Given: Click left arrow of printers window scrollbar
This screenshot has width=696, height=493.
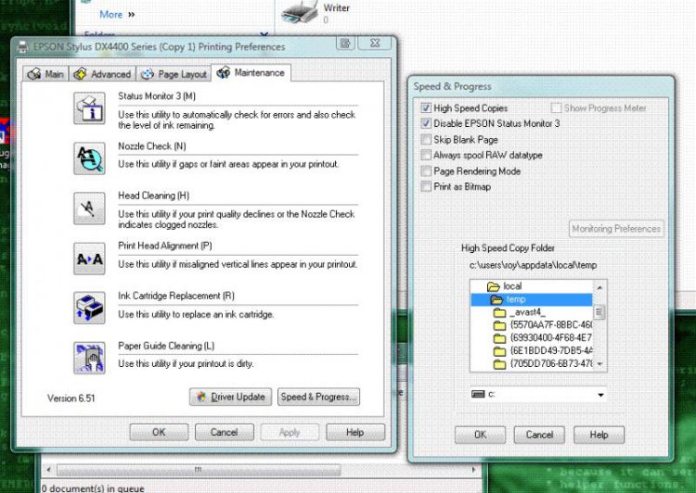Looking at the screenshot, I should 48,470.
